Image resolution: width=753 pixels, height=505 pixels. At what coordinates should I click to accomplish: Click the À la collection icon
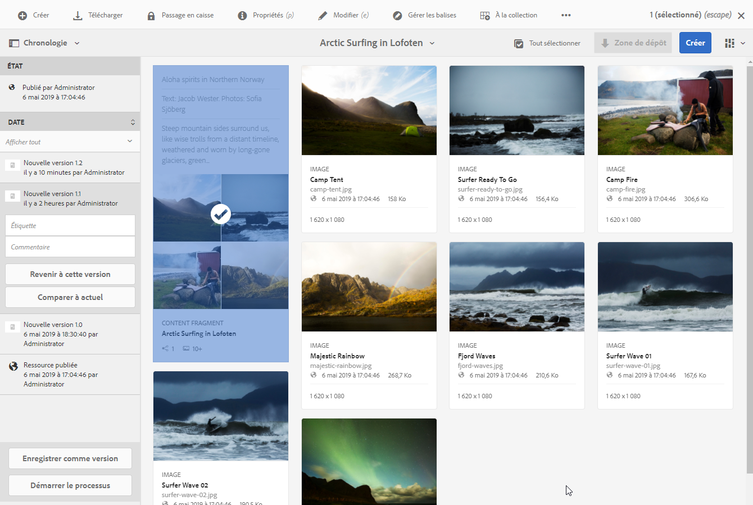485,16
